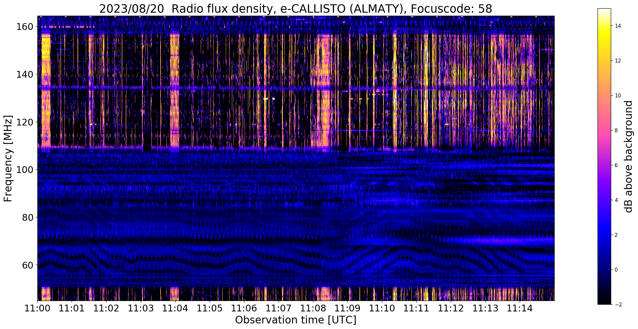Click the colorbar tick label 12
Image resolution: width=638 pixels, height=329 pixels.
coord(618,61)
